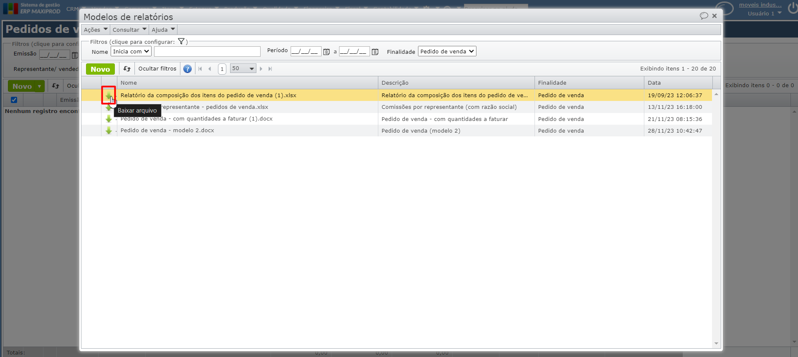
Task: Download the 'com quantidades a faturar' docx
Action: [109, 119]
